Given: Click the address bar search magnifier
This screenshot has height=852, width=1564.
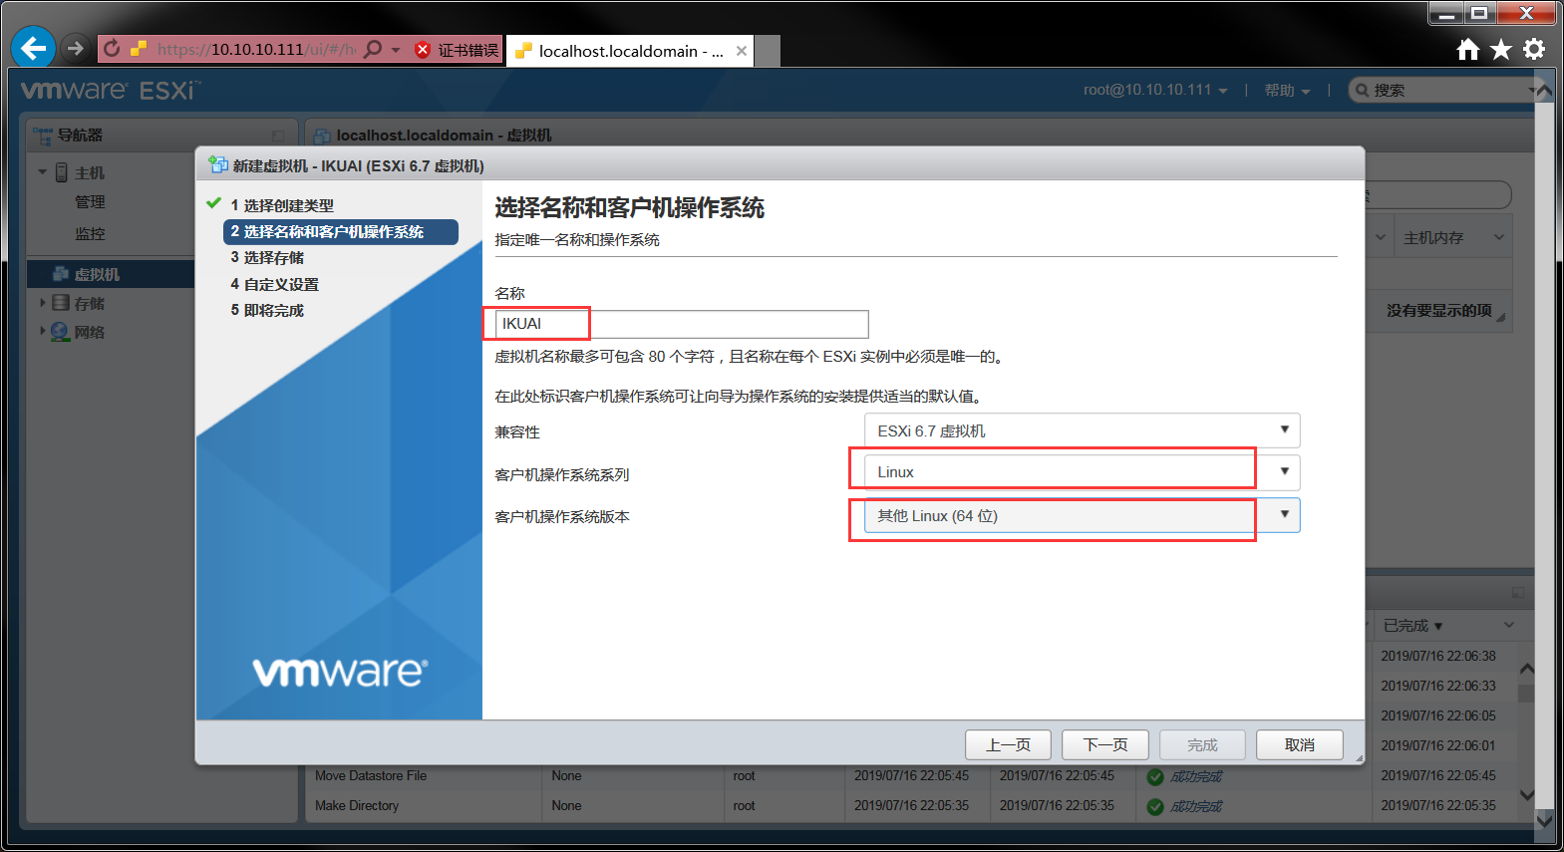Looking at the screenshot, I should pos(373,49).
